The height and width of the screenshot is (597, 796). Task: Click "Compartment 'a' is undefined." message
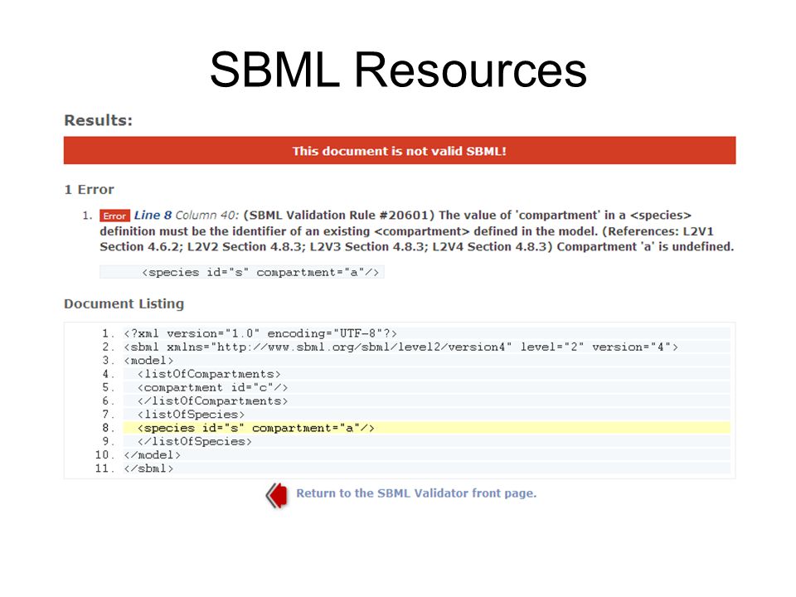(x=645, y=247)
